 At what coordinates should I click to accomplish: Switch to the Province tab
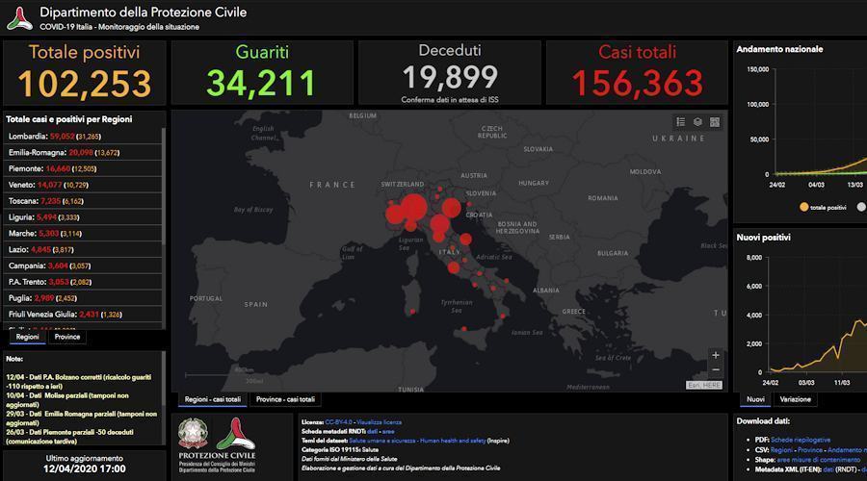click(67, 337)
